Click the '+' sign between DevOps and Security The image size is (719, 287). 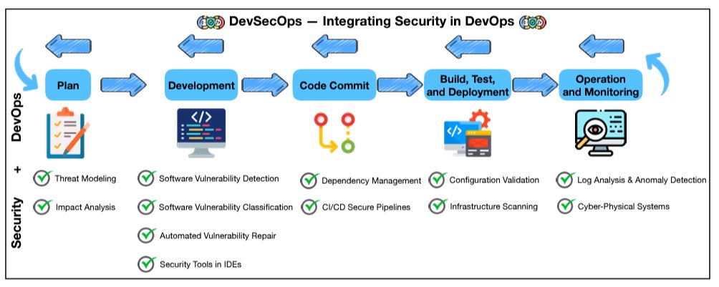[x=17, y=170]
